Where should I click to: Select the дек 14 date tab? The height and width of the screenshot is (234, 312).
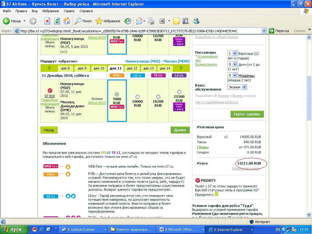pyautogui.click(x=165, y=68)
